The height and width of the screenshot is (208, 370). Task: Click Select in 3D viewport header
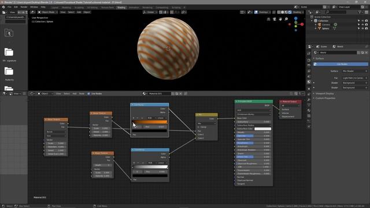(x=71, y=12)
